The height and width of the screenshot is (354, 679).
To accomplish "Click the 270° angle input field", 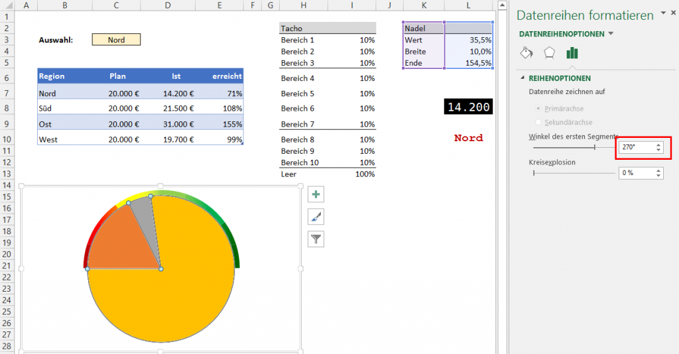I will click(x=635, y=147).
